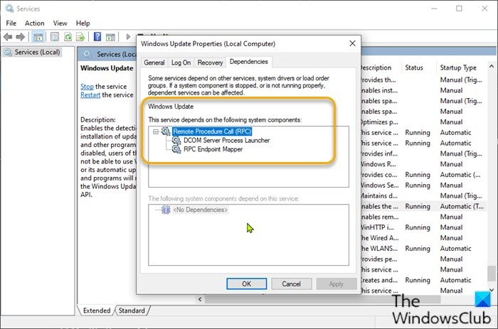Toggle the Show/Hide Console Tree icon
Image resolution: width=498 pixels, height=329 pixels.
click(x=38, y=37)
